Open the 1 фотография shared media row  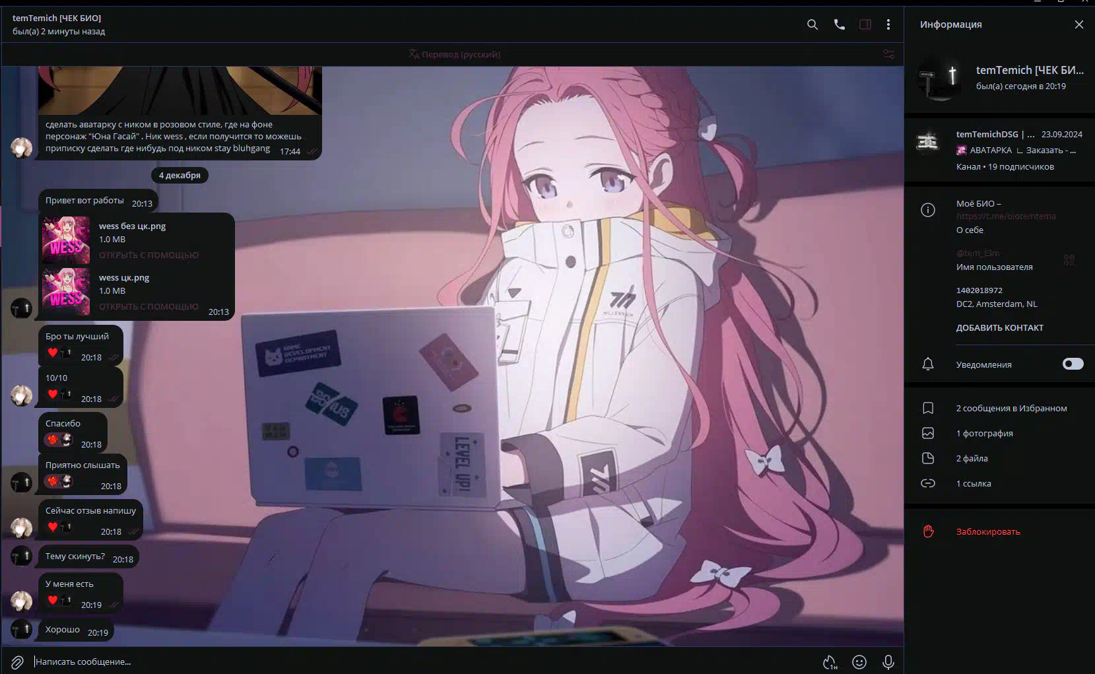point(999,433)
